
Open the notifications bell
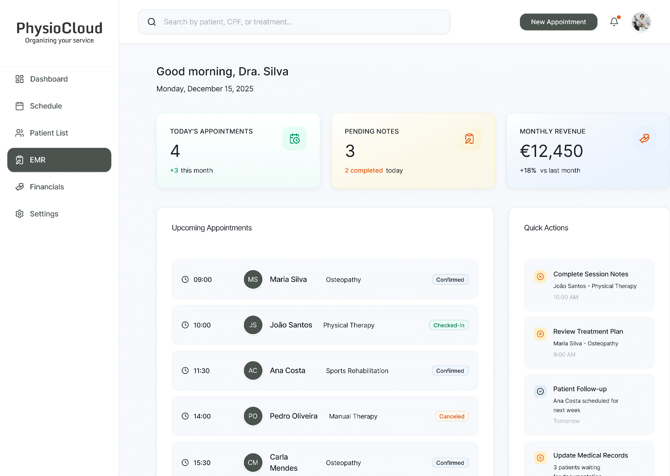point(614,22)
